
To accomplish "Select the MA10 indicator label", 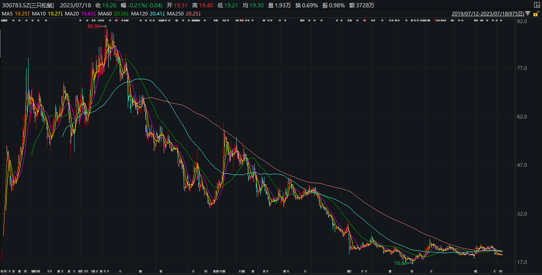I will coord(39,13).
